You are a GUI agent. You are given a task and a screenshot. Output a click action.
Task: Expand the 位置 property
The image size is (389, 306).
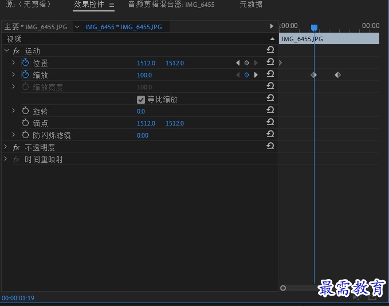pos(13,62)
